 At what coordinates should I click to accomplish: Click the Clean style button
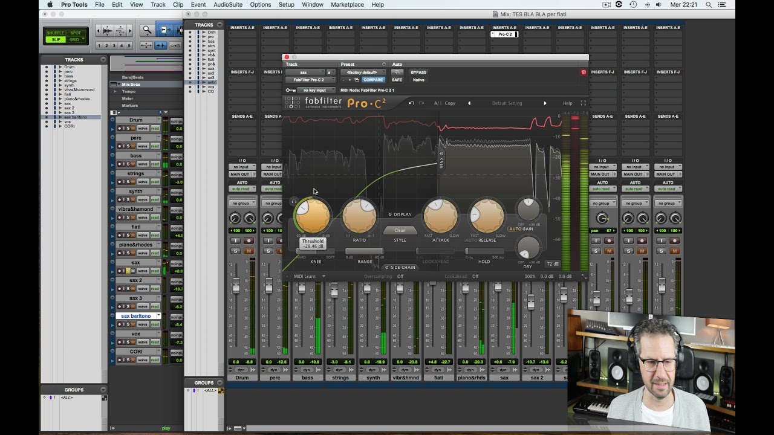pyautogui.click(x=400, y=230)
